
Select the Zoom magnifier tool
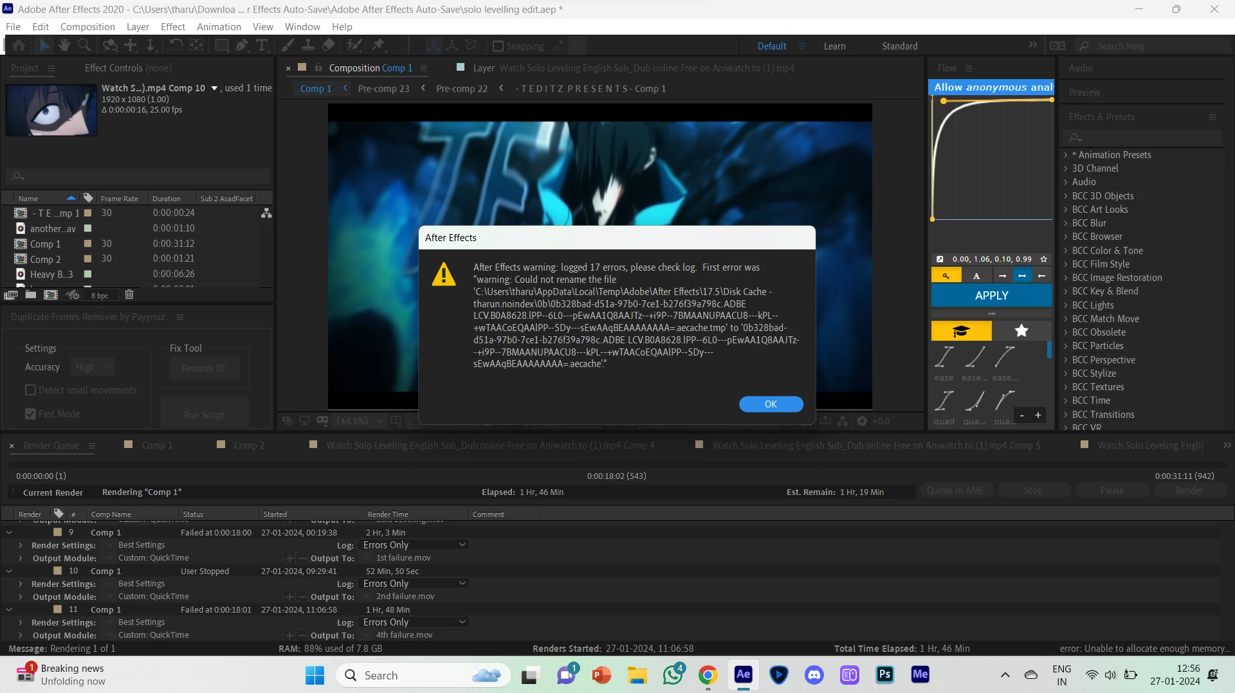(x=84, y=46)
